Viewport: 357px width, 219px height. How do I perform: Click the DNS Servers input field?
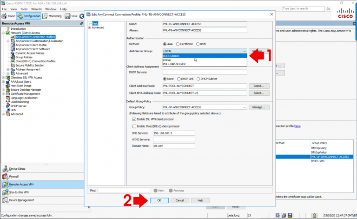click(174, 133)
